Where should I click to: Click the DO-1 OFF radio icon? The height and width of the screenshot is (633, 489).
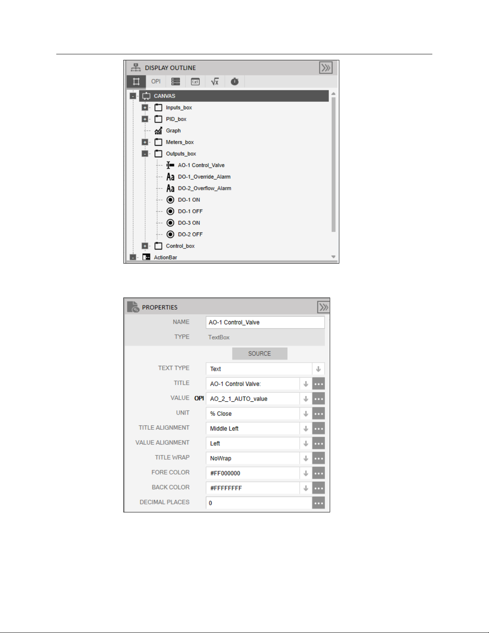(170, 211)
